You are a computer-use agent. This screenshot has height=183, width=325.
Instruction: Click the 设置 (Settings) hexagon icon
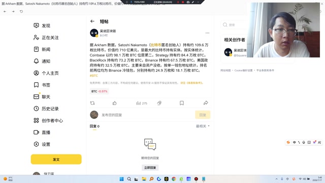(x=36, y=144)
